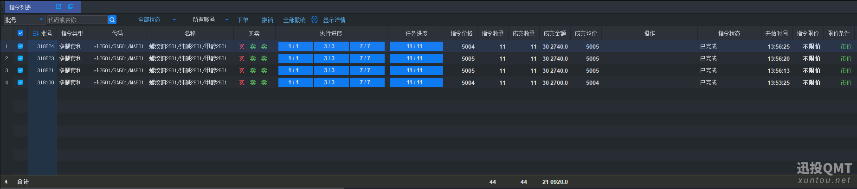Click the 指令数量 column header
This screenshot has width=857, height=189.
(493, 33)
